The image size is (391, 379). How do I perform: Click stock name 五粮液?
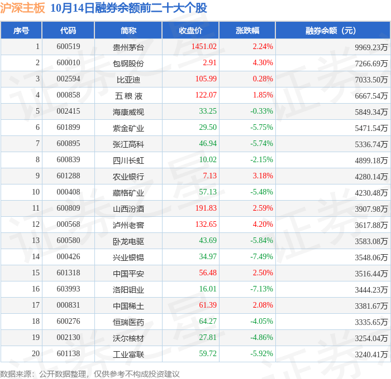(128, 95)
